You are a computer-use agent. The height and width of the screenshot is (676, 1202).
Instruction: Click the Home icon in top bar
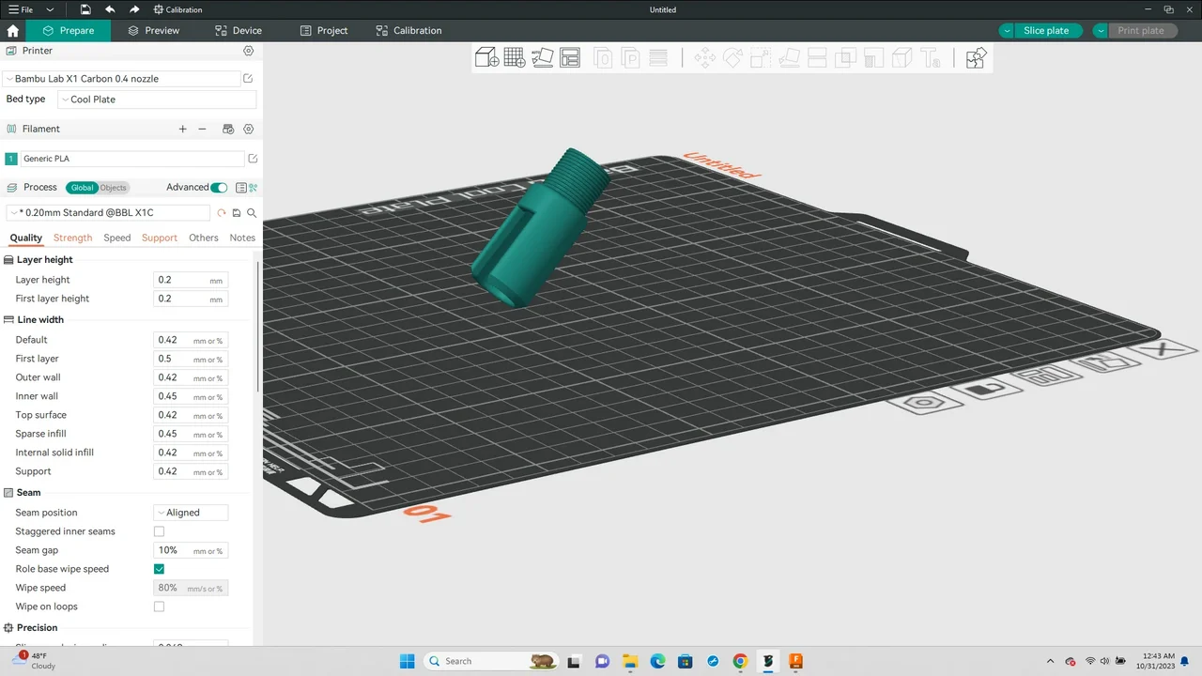pyautogui.click(x=13, y=30)
